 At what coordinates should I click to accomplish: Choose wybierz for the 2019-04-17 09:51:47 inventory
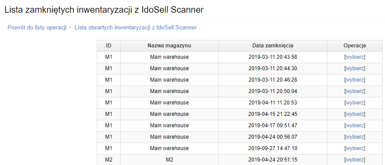point(355,126)
